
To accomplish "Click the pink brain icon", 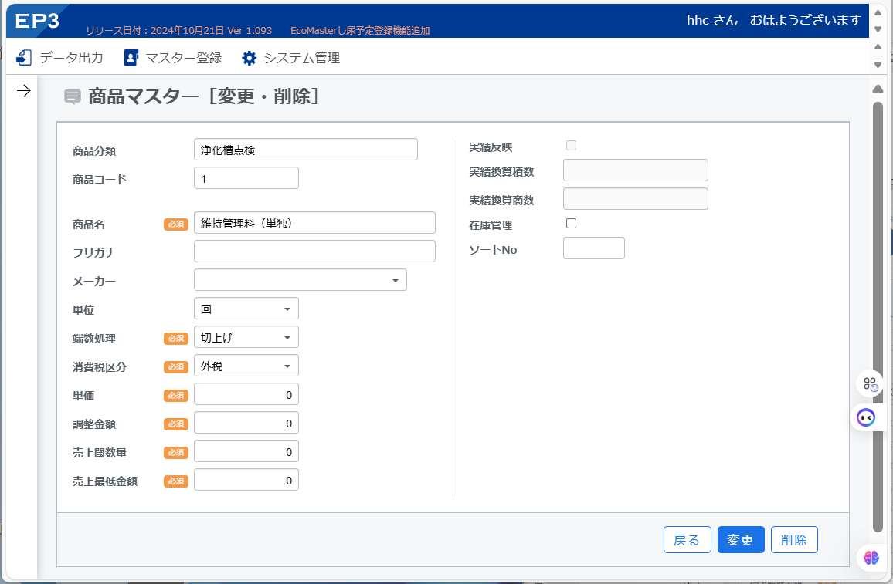I will click(x=871, y=558).
